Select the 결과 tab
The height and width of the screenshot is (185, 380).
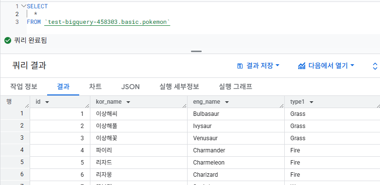tap(63, 87)
